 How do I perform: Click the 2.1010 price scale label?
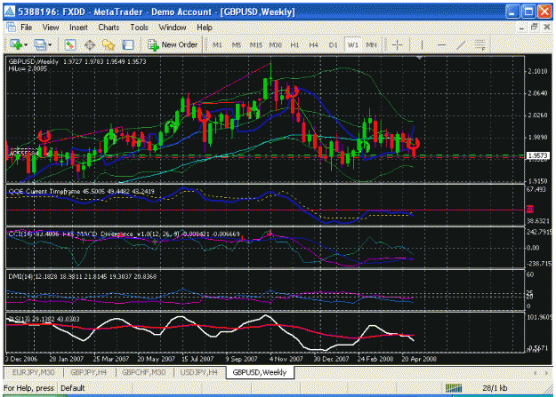click(537, 72)
